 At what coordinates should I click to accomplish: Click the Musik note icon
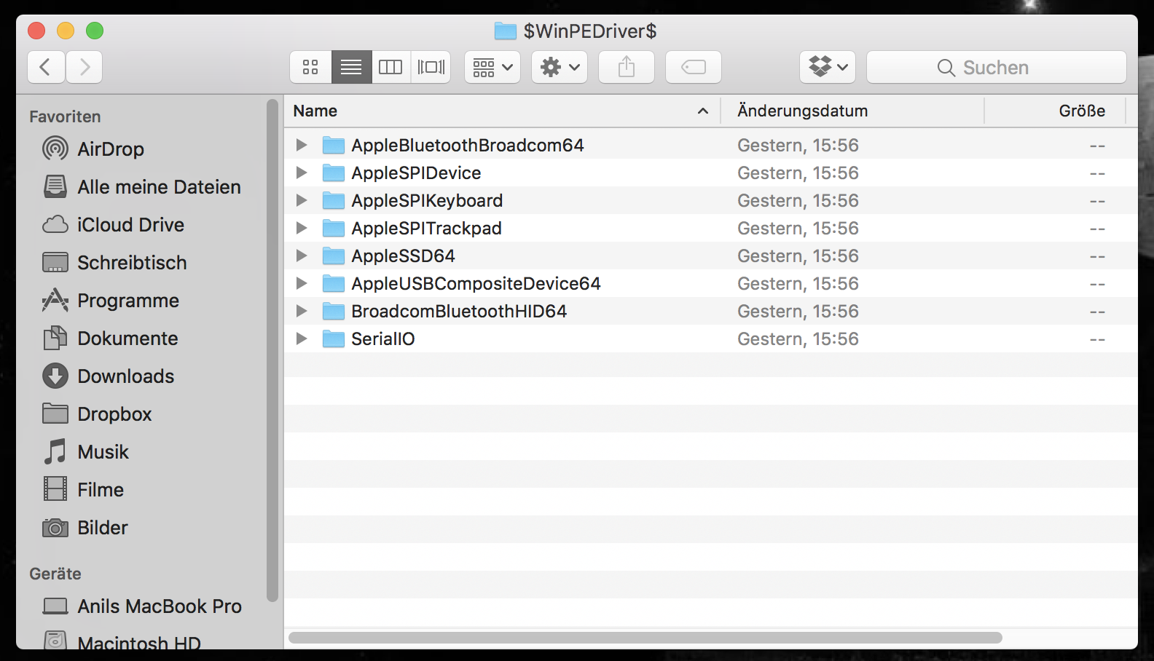click(x=55, y=451)
